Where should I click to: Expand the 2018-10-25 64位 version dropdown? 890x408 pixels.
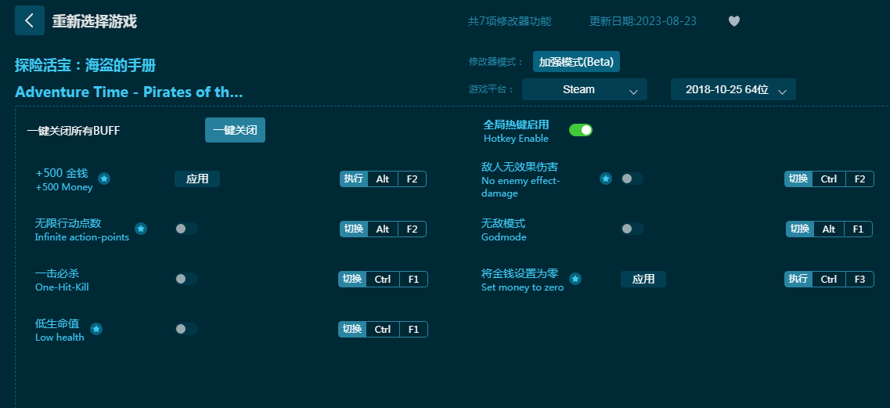tap(733, 89)
